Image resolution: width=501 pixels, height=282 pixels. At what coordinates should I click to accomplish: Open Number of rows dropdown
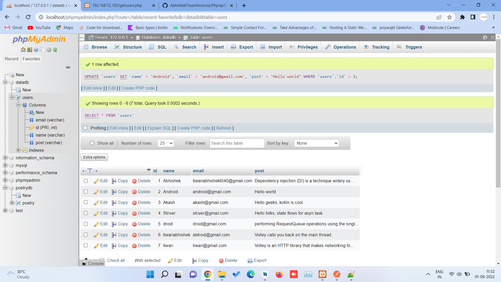coord(166,143)
